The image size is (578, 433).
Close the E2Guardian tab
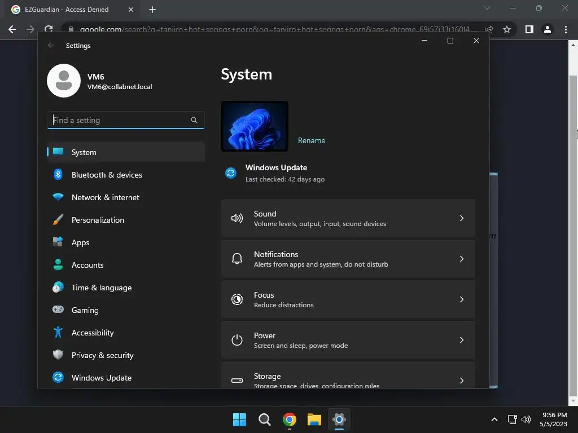point(131,10)
